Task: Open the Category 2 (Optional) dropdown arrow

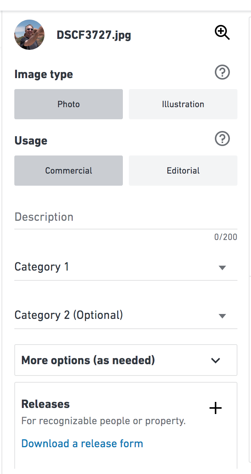Action: [x=222, y=316]
